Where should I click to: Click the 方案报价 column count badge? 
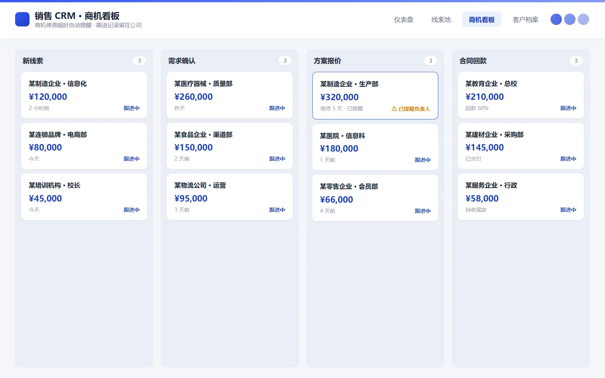pyautogui.click(x=430, y=60)
